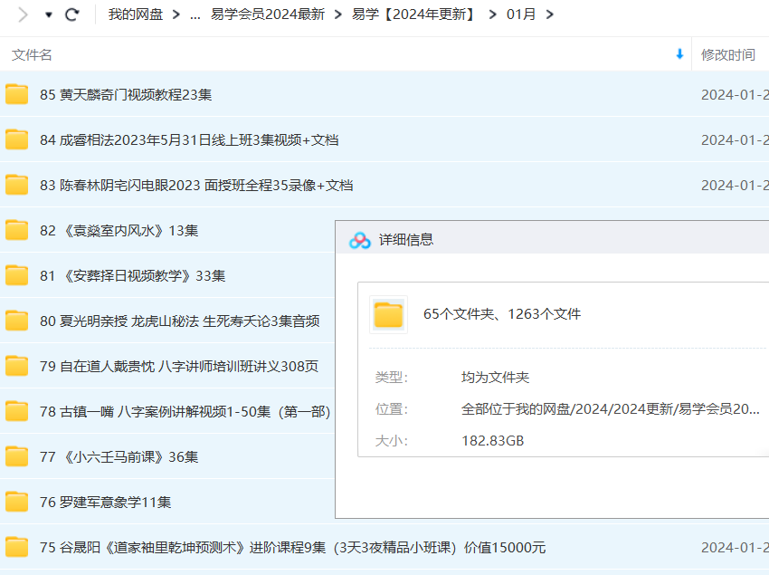Open folder 82《袁燊室内风水》13集
This screenshot has width=769, height=575.
(x=119, y=230)
